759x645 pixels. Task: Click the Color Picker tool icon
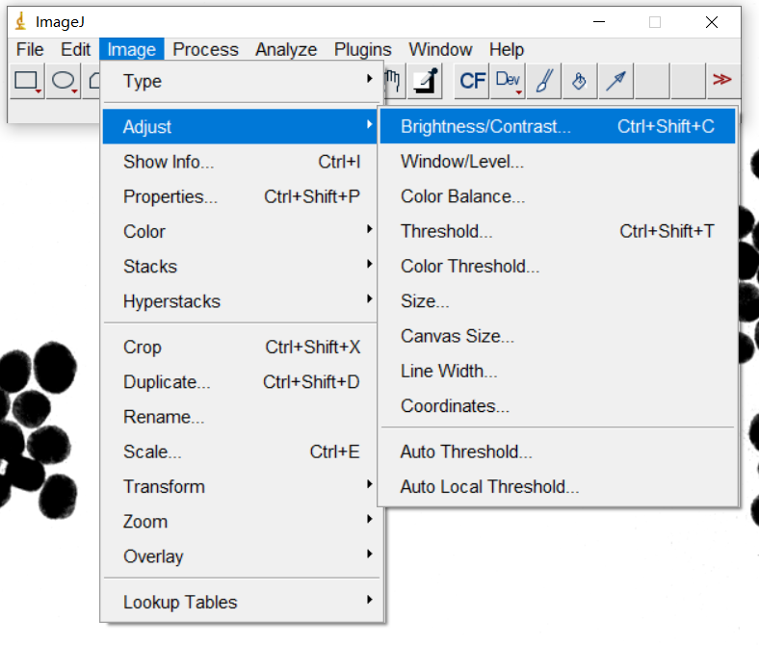(x=425, y=81)
